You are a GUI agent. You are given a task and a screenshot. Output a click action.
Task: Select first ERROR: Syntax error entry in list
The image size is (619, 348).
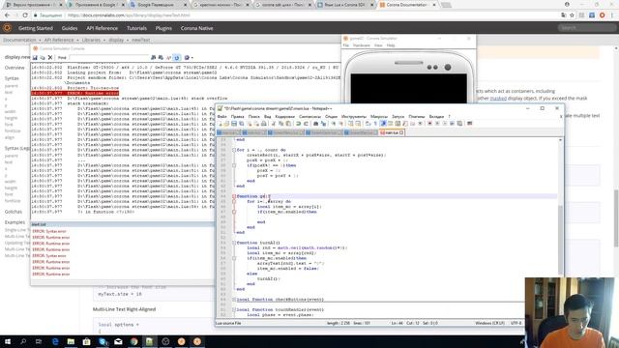point(49,231)
